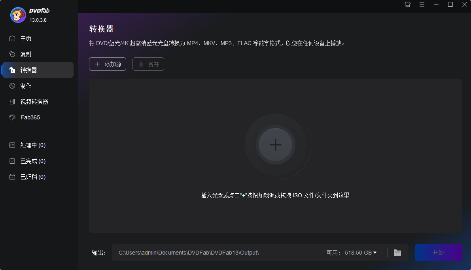Open the 主页 home page
The height and width of the screenshot is (270, 471).
[38, 38]
